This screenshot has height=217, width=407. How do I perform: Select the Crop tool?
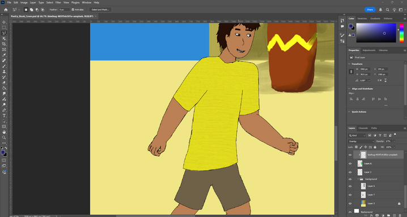coord(4,44)
